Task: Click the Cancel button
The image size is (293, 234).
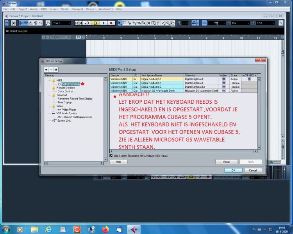Action: [253, 170]
